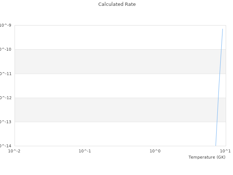This screenshot has height=175, width=233.
Task: Click the blue curve's bottom end at the x-axis
Action: pyautogui.click(x=216, y=145)
